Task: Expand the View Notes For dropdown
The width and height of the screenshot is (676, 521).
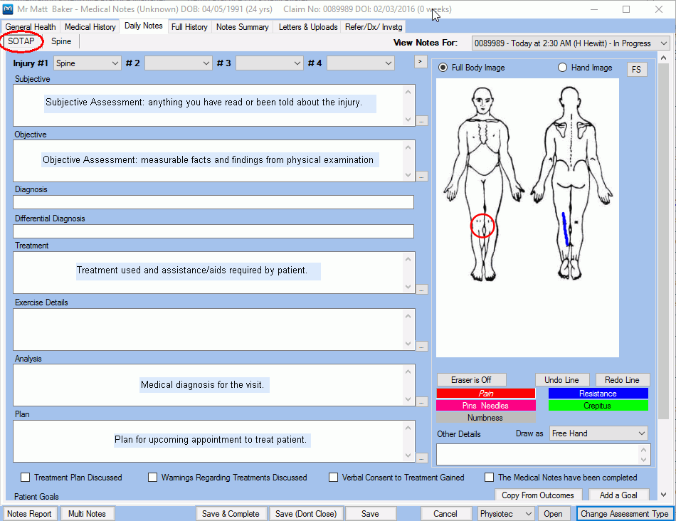Action: click(x=571, y=43)
